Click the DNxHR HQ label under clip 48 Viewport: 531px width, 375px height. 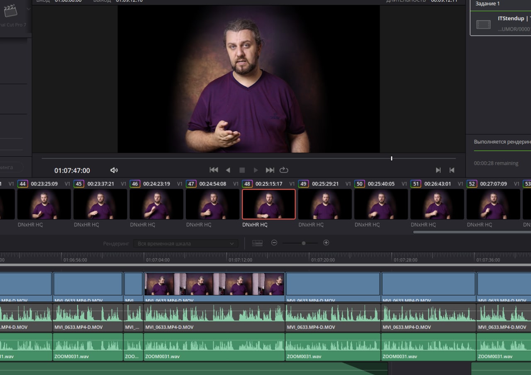point(255,225)
